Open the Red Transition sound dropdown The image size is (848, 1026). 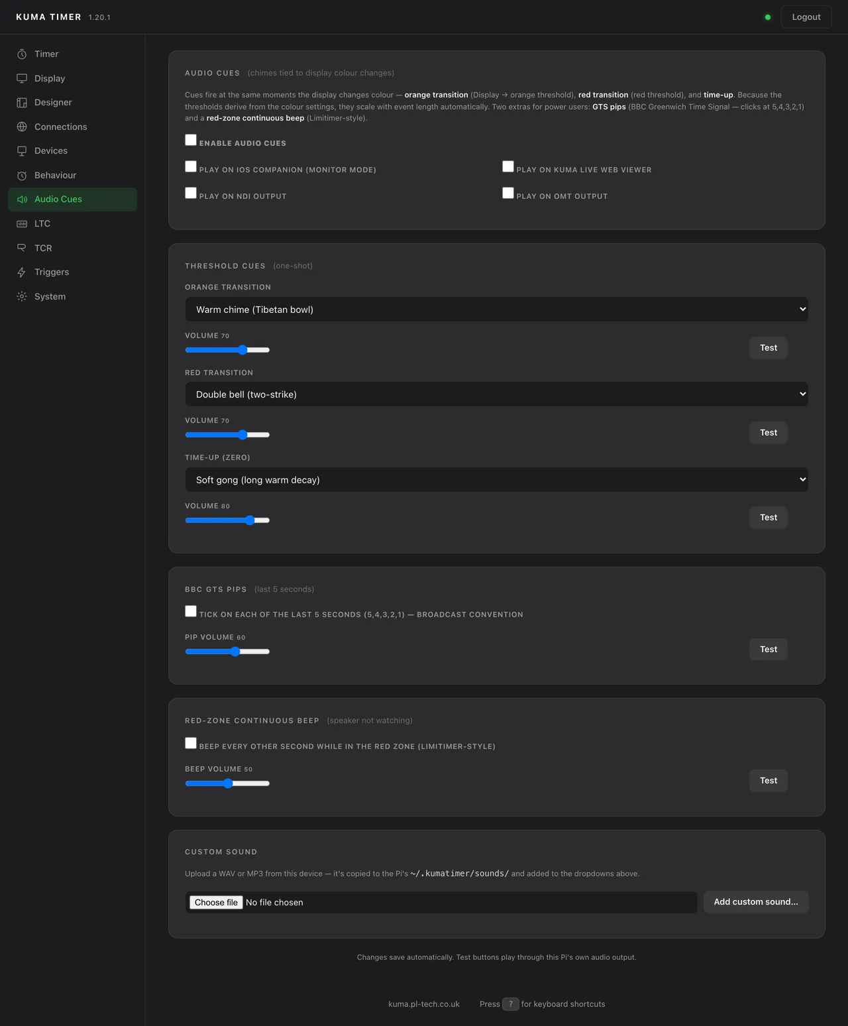pos(496,394)
